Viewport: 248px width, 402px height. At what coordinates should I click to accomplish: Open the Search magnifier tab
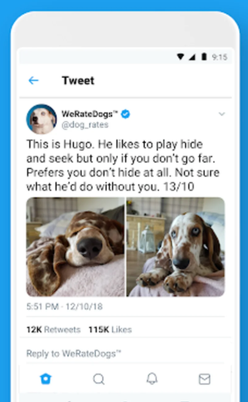coord(99,379)
